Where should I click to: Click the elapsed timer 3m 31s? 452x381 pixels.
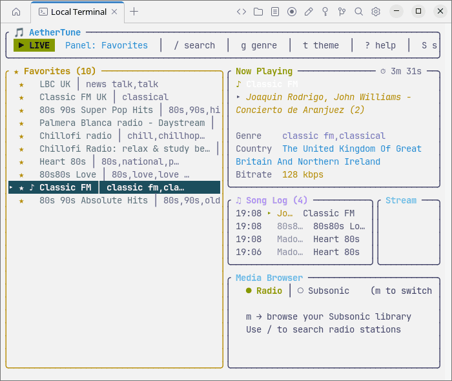[x=406, y=71]
